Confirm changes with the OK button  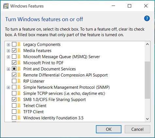tap(109, 129)
